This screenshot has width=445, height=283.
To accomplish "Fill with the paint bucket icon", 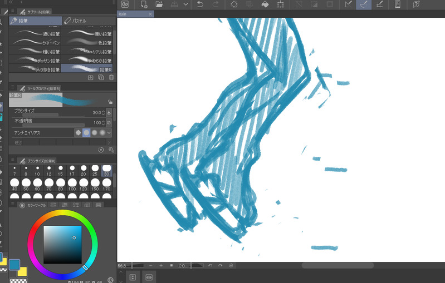I will pyautogui.click(x=265, y=4).
